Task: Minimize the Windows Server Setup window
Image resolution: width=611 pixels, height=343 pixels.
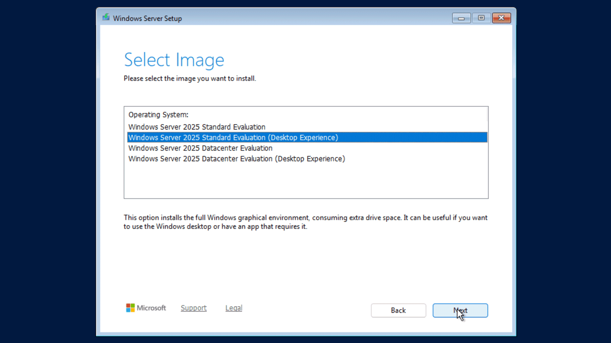Action: [x=461, y=18]
